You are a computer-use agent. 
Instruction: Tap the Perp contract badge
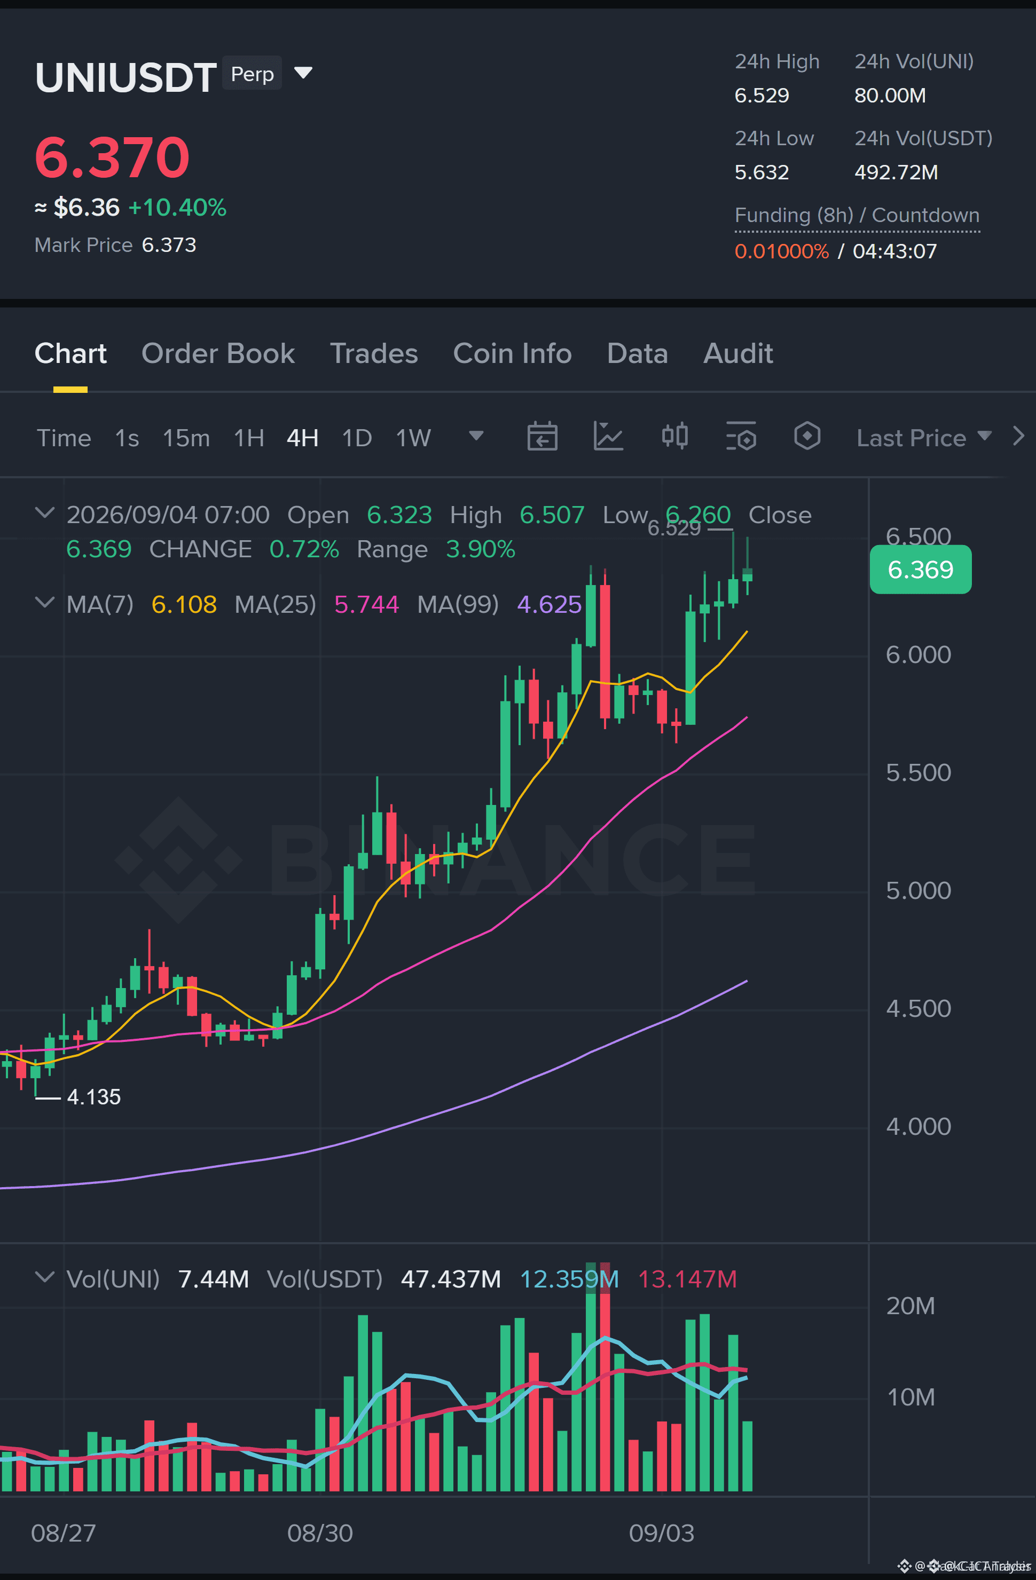click(x=253, y=73)
